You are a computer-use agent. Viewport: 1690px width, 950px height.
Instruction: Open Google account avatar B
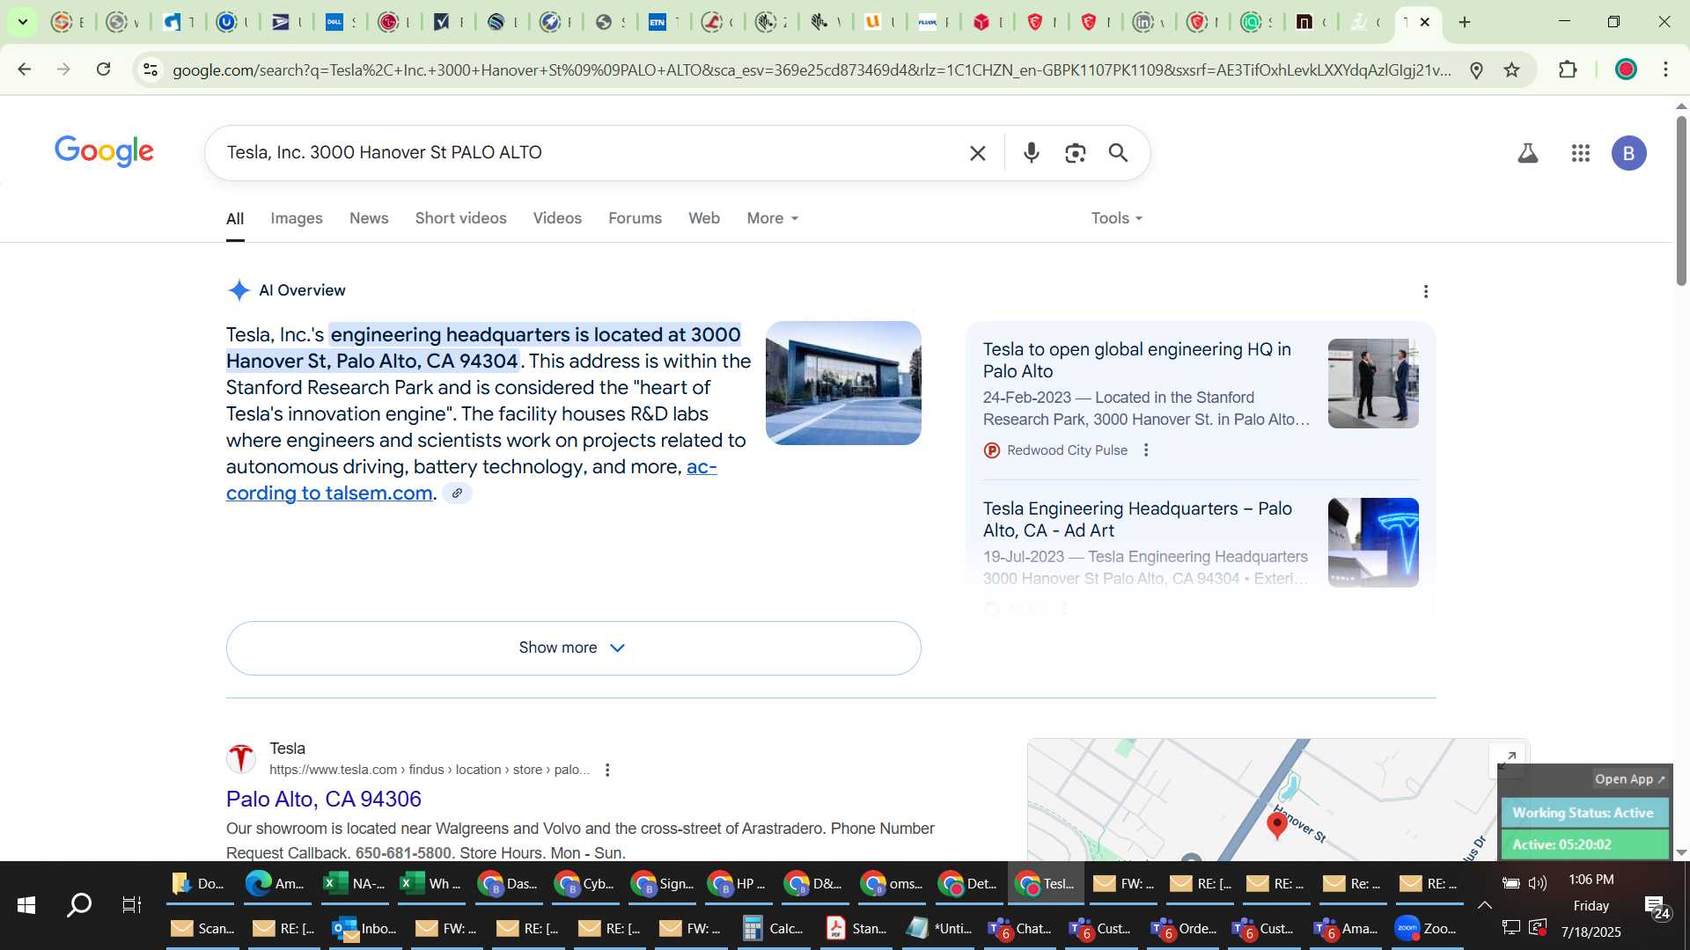click(1628, 153)
